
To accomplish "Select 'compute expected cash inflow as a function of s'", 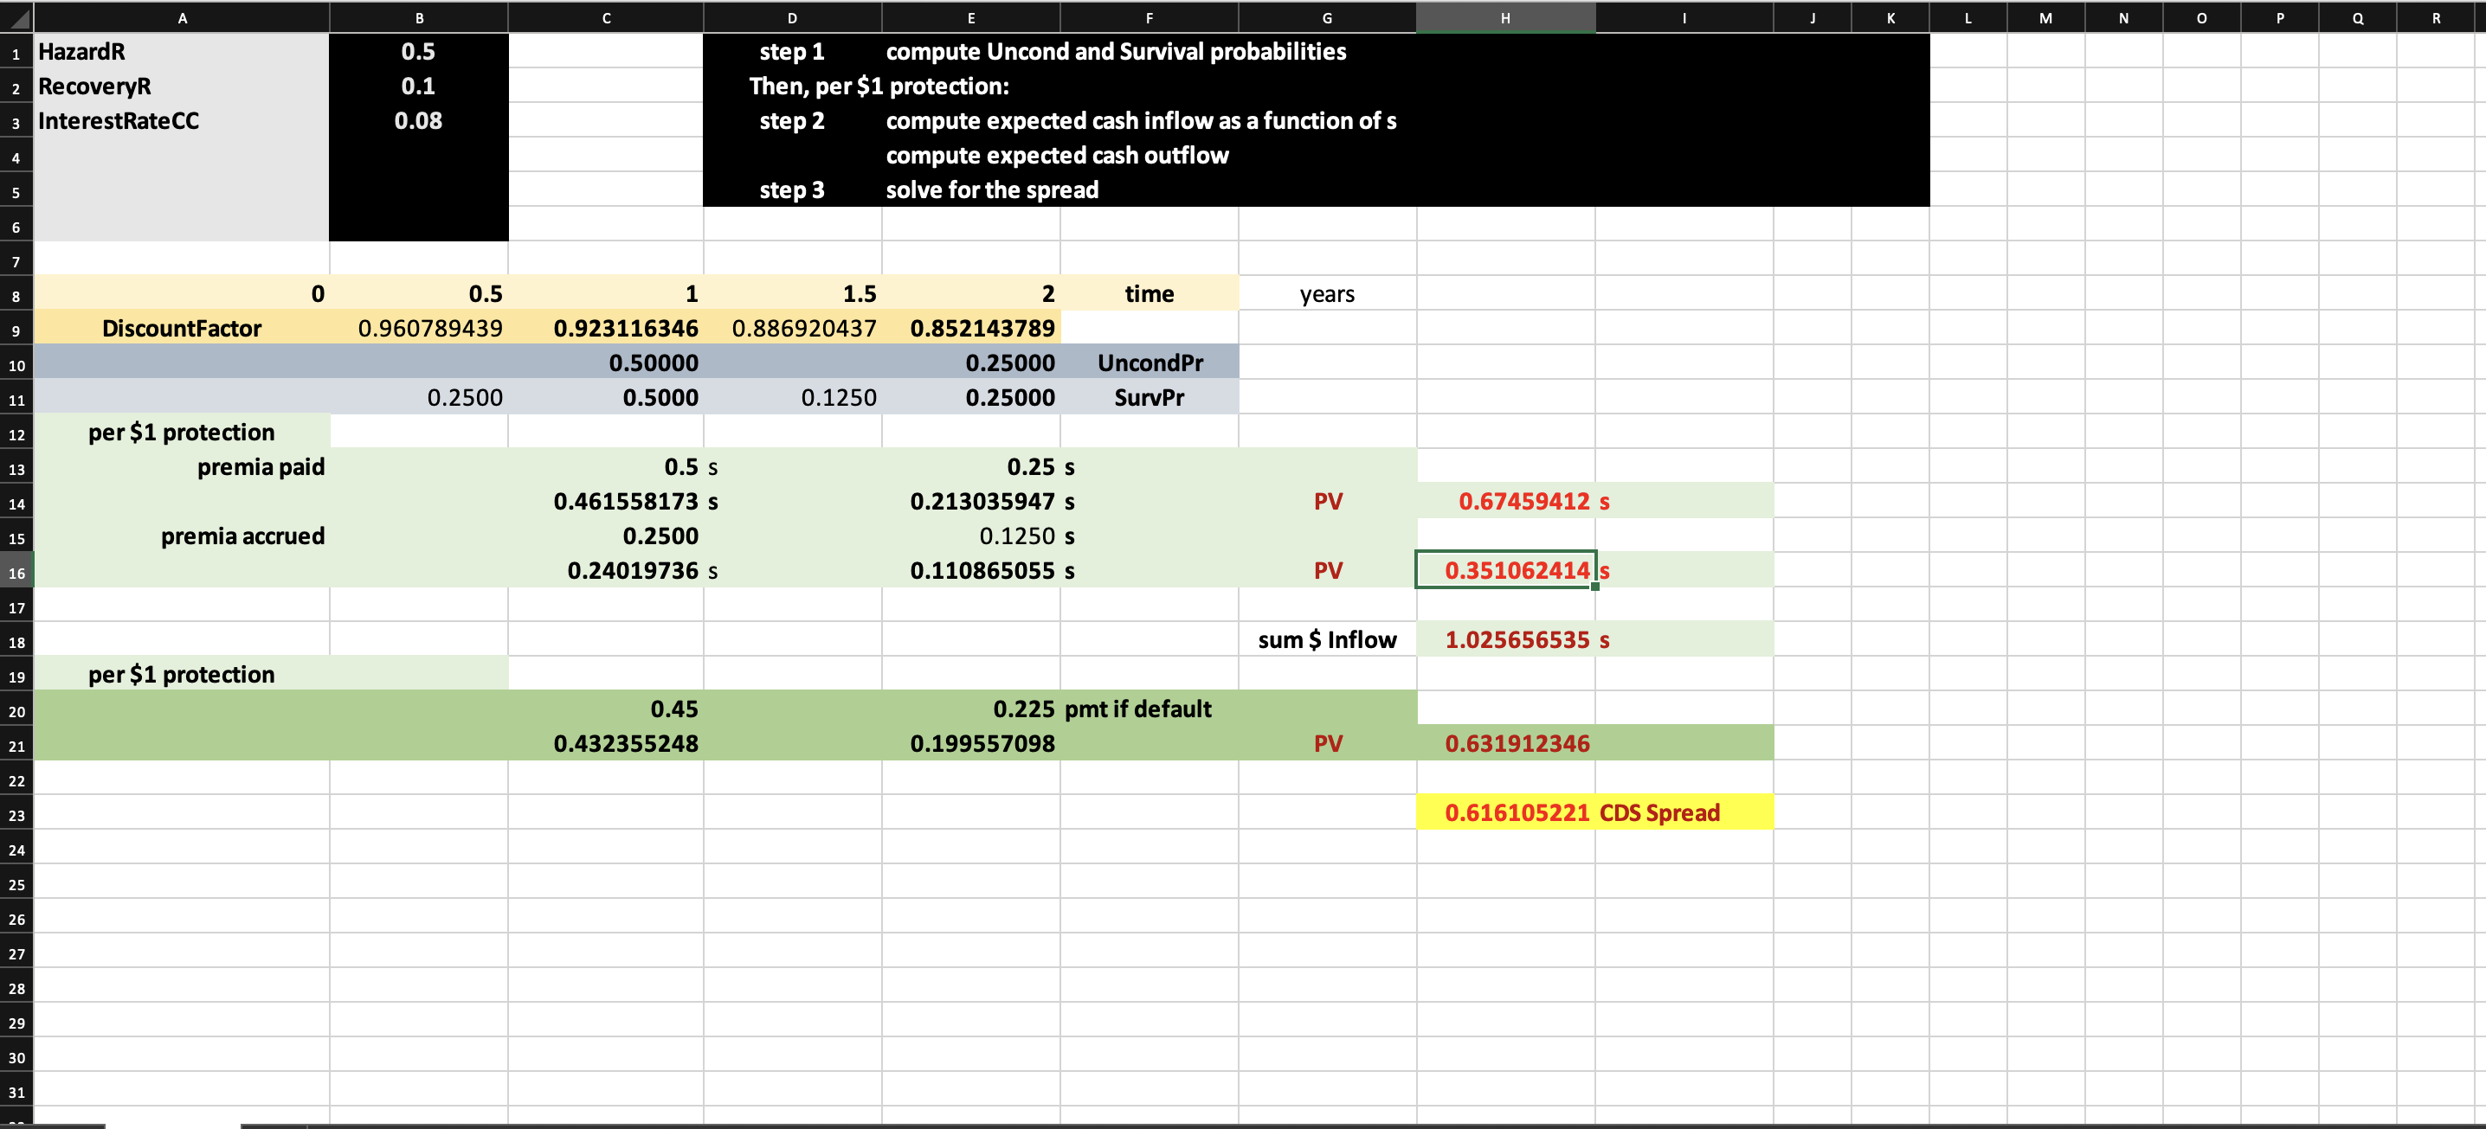I will tap(1141, 120).
